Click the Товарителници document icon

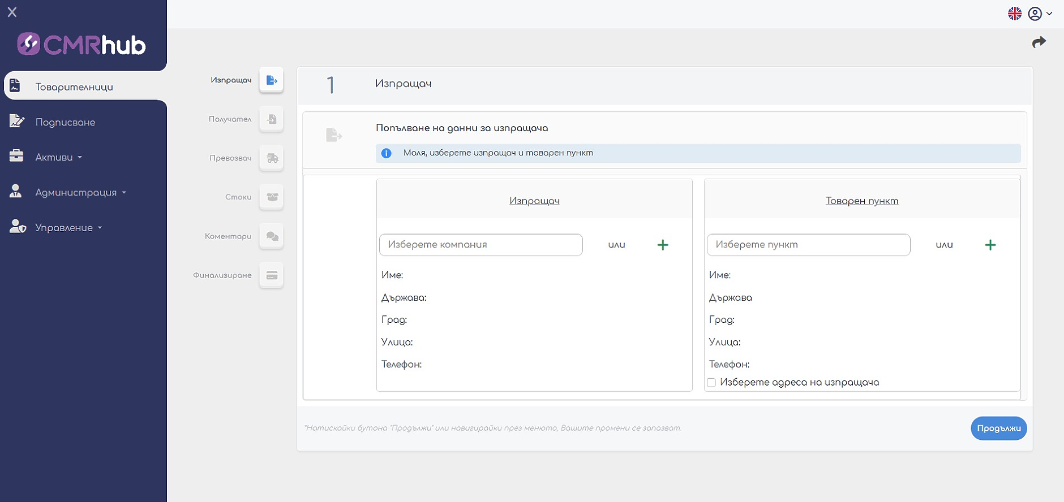point(15,85)
